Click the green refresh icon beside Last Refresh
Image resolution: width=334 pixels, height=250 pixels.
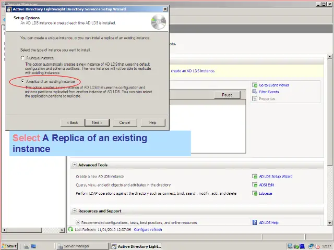coord(70,229)
